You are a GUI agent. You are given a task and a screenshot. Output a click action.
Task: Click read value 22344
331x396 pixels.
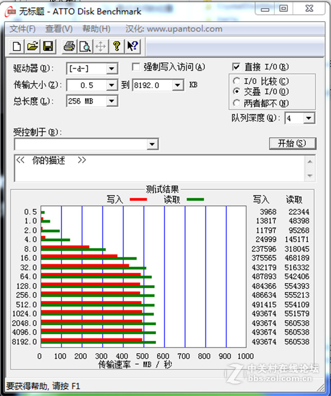[x=299, y=212]
